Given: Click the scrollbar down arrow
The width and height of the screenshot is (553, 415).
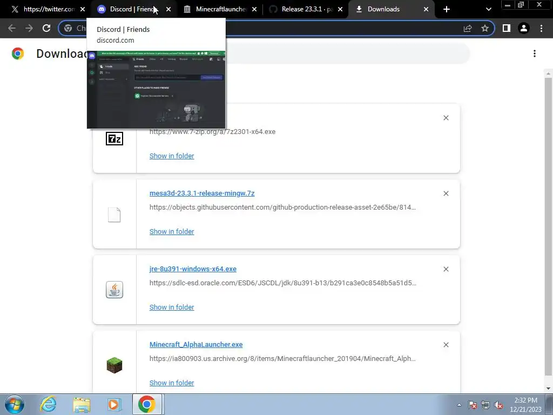Looking at the screenshot, I should [548, 389].
